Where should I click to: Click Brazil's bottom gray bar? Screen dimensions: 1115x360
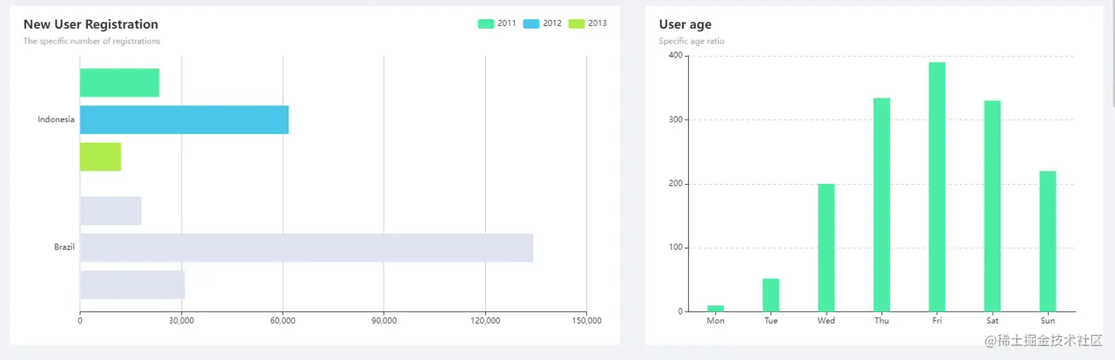click(132, 285)
